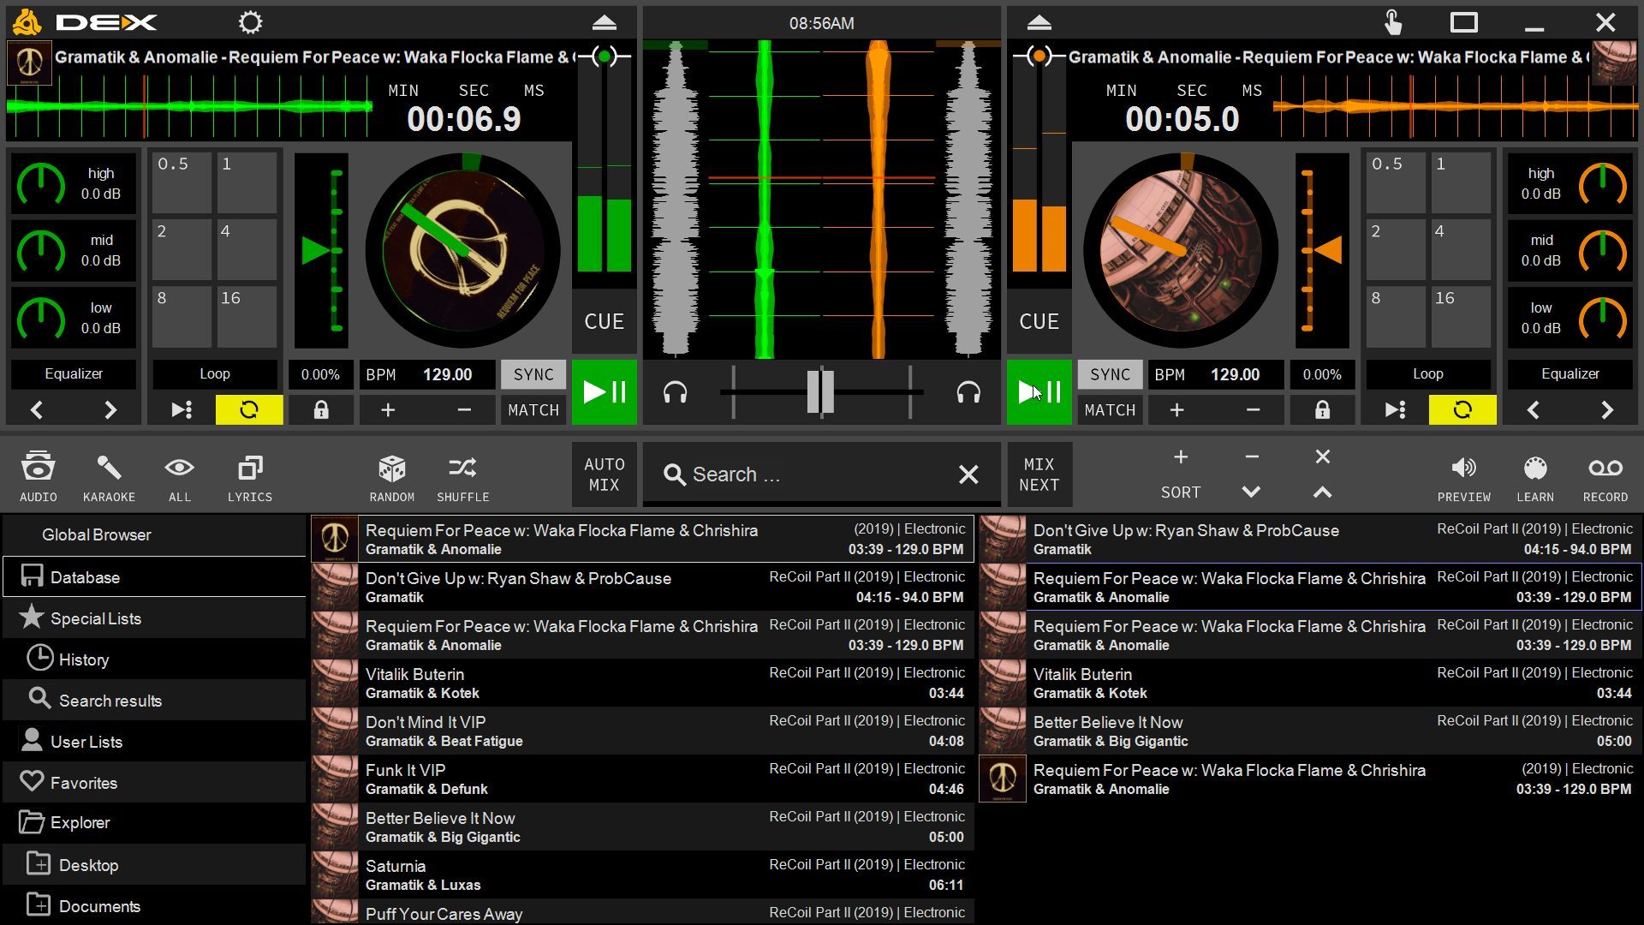1644x925 pixels.
Task: Play or pause the left deck
Action: [x=605, y=392]
